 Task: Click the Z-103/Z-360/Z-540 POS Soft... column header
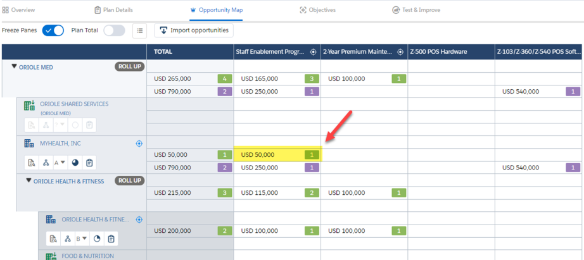(539, 52)
